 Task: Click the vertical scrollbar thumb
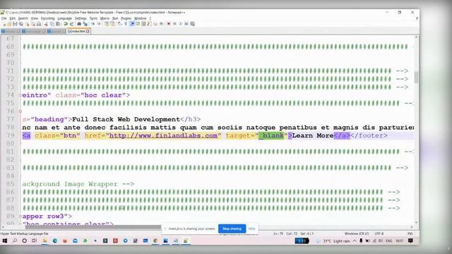pos(416,77)
